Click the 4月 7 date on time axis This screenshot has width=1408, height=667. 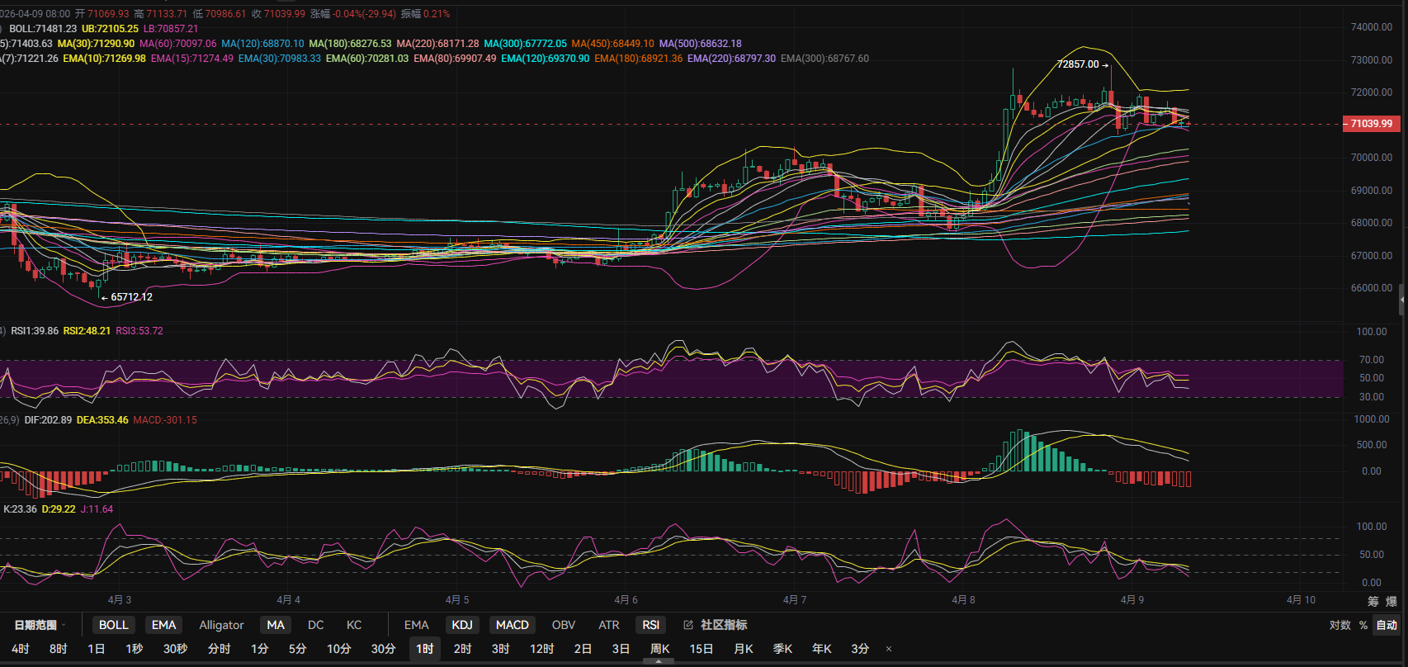795,600
